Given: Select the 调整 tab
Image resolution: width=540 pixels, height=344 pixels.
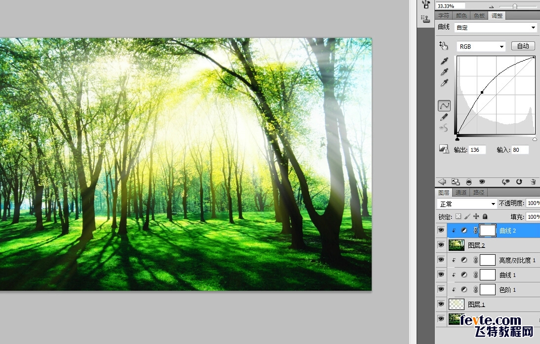Looking at the screenshot, I should [x=497, y=16].
